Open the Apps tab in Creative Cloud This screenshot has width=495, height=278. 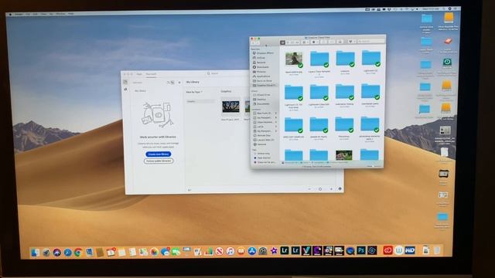[x=139, y=74]
